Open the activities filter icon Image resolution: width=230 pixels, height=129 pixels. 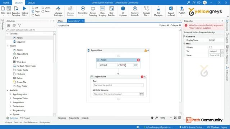point(19,25)
